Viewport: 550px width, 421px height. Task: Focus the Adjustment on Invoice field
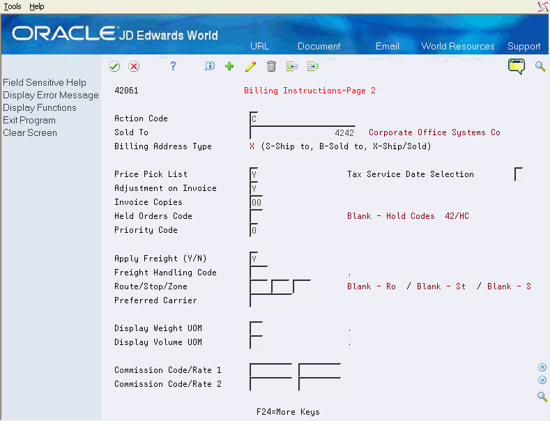coord(254,188)
